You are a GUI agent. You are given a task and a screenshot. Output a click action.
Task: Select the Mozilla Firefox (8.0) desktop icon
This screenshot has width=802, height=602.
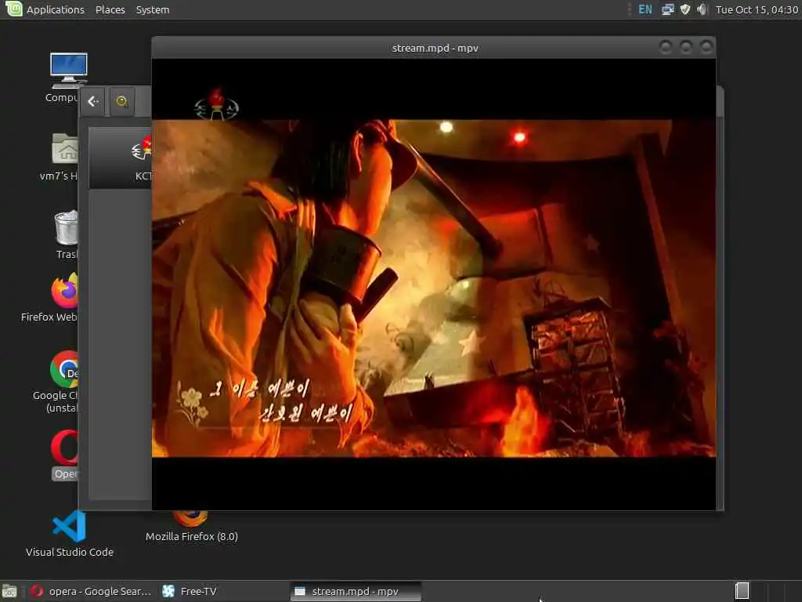[x=191, y=528]
